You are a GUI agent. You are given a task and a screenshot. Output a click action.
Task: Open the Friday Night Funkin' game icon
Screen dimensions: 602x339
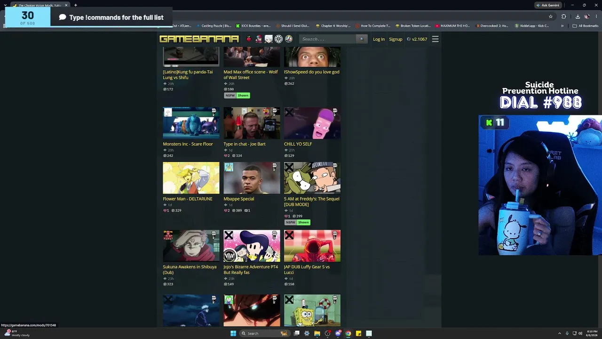point(259,39)
